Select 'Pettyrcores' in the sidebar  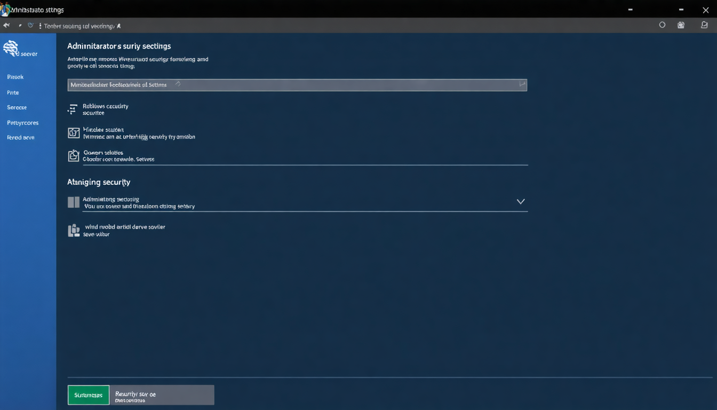[22, 122]
